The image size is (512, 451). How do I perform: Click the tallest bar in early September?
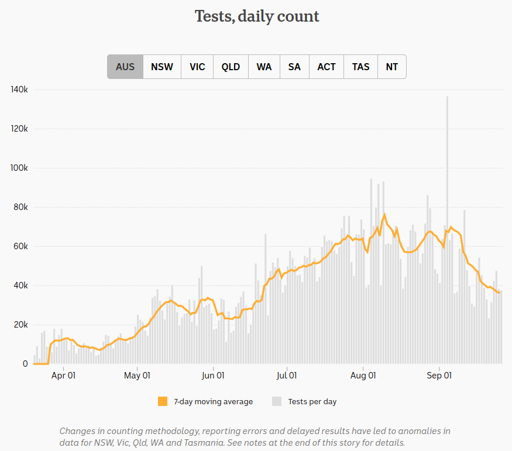448,234
